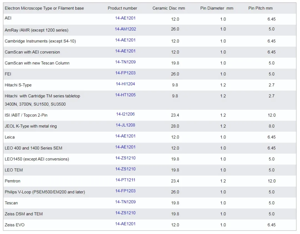Open 14-ZS1210 link for LEO1450 row
Viewport: 300px width, 234px height.
[125, 158]
